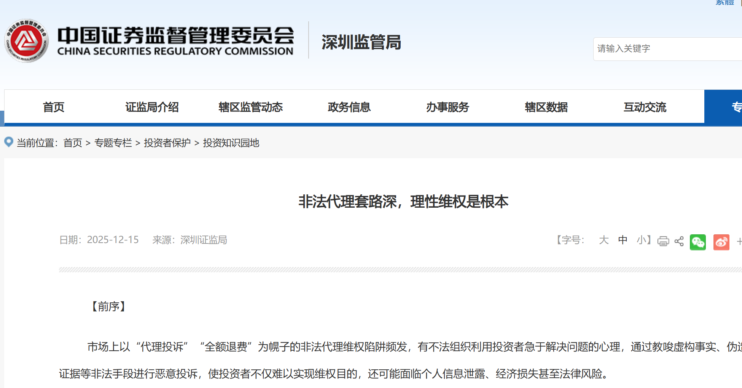The width and height of the screenshot is (742, 388).
Task: Switch to the 互动交流 navigation tab
Action: pyautogui.click(x=644, y=107)
